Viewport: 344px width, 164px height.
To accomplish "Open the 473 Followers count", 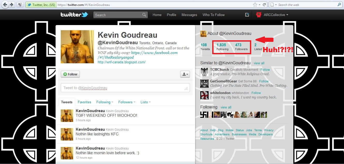I will (241, 47).
